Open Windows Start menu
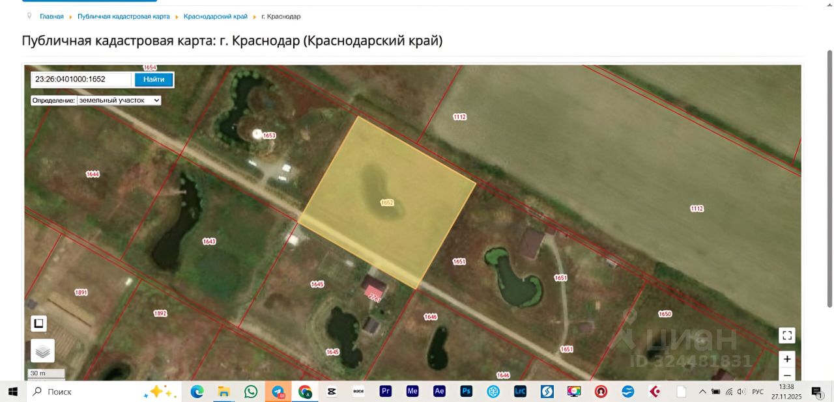Screen dimensions: 834x402 point(12,392)
